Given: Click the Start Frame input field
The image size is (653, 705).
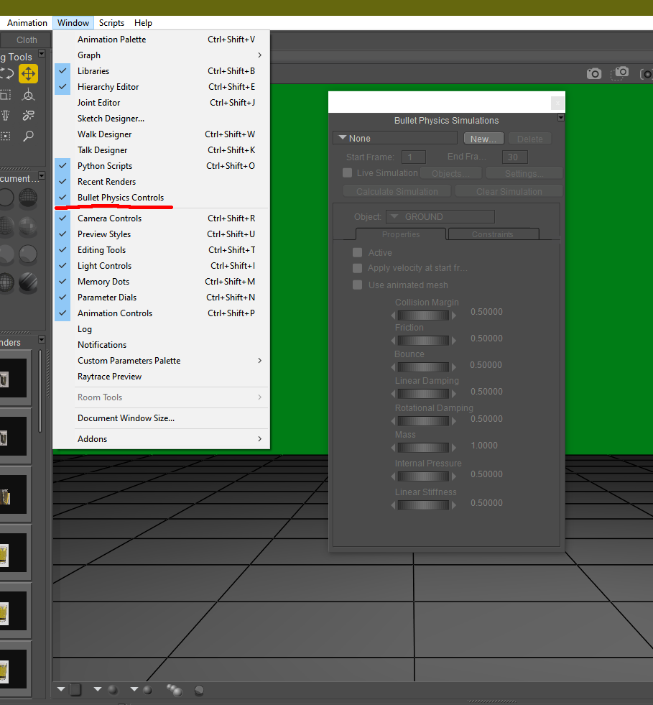Looking at the screenshot, I should 414,157.
